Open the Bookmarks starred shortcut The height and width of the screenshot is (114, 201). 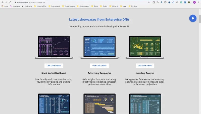click(27, 6)
